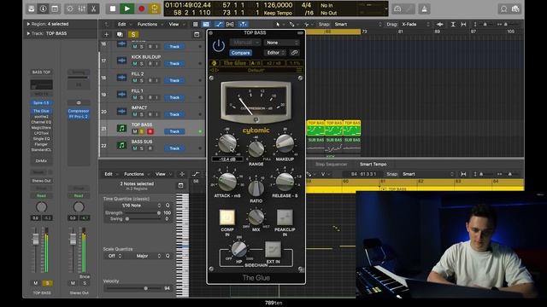Open the X-Fade drag mode dropdown
The image size is (547, 307).
(x=415, y=25)
